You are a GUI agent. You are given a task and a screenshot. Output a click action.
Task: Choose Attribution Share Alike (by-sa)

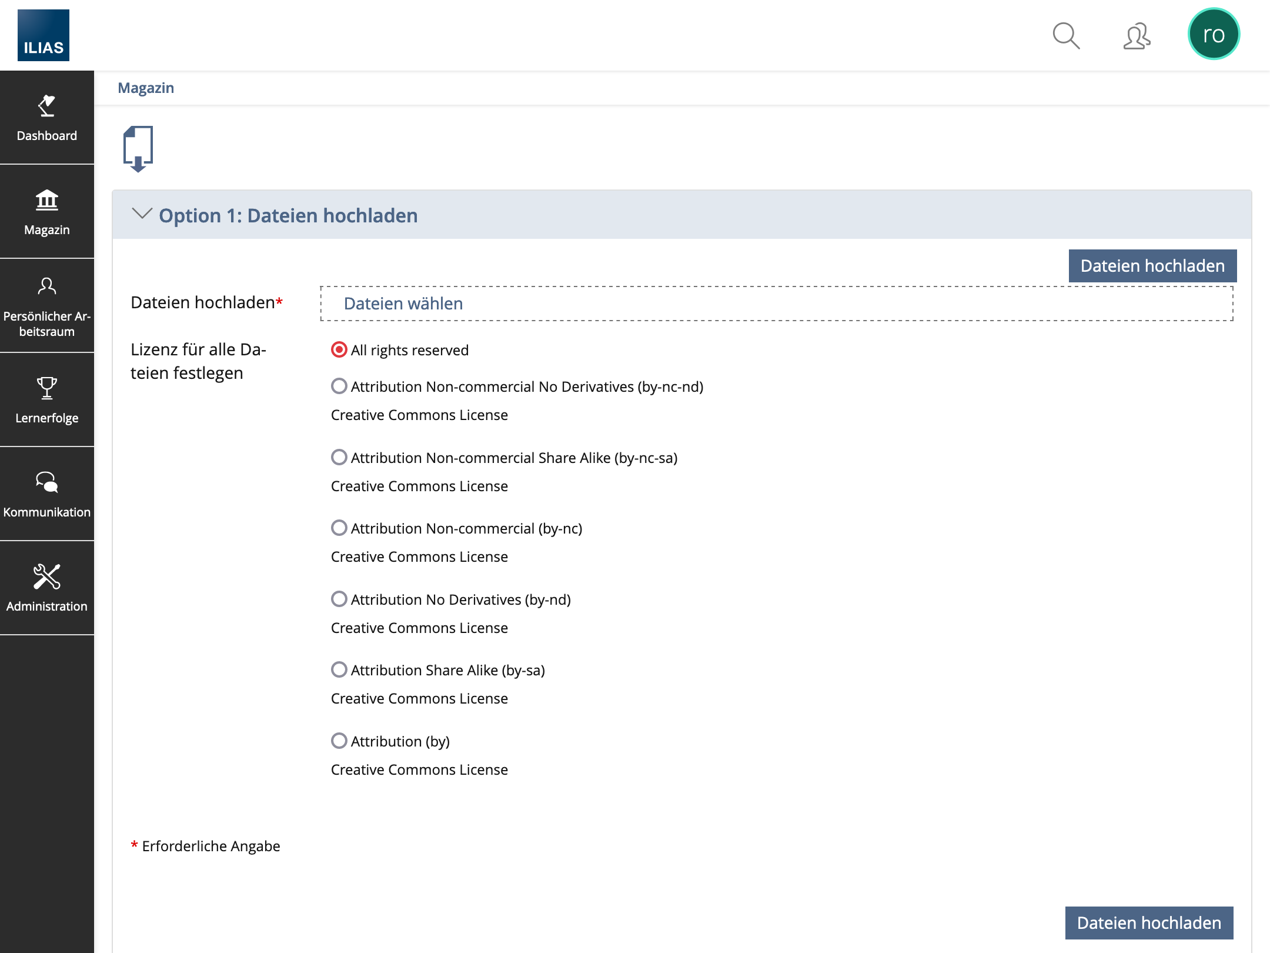(339, 670)
